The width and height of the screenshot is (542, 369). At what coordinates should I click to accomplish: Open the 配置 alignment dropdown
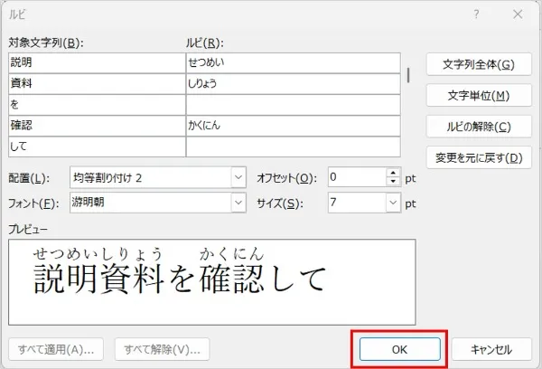[x=238, y=178]
